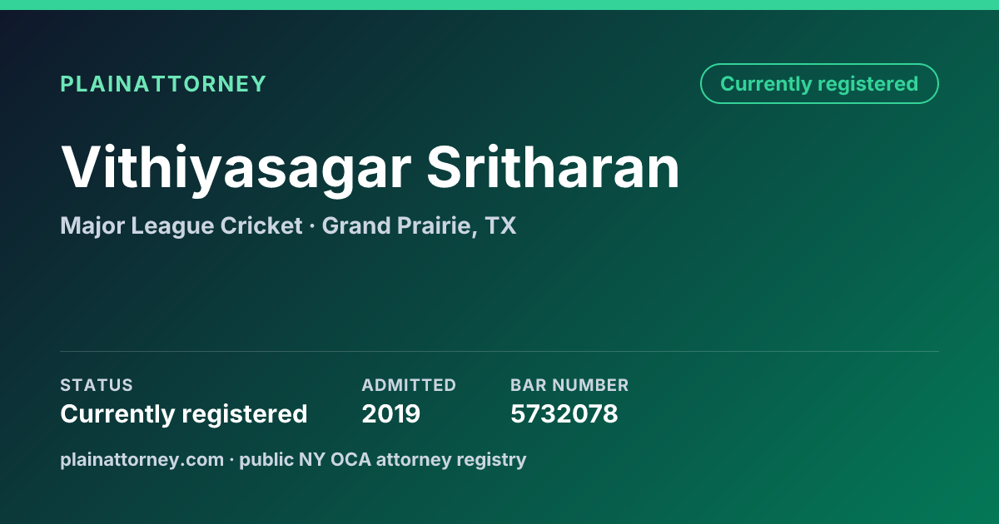999x524 pixels.
Task: Click the public NY OCA attorney registry text
Action: 383,459
